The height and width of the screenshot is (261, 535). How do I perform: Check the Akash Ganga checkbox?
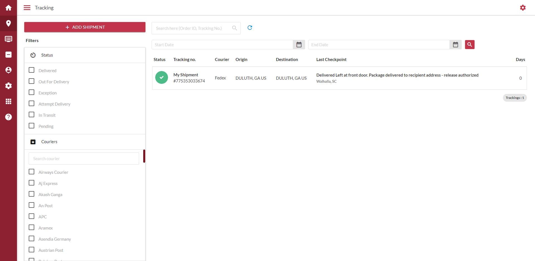(31, 194)
